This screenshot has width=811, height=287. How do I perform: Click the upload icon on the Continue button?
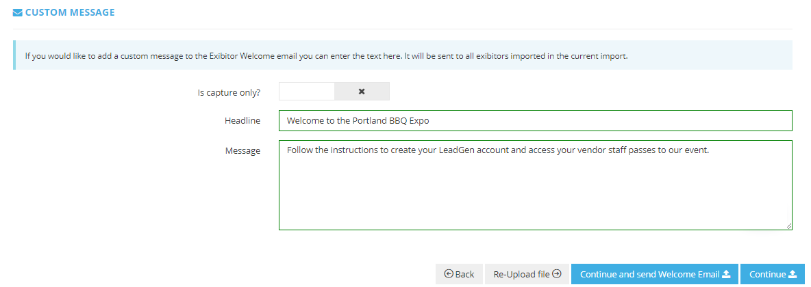click(793, 274)
